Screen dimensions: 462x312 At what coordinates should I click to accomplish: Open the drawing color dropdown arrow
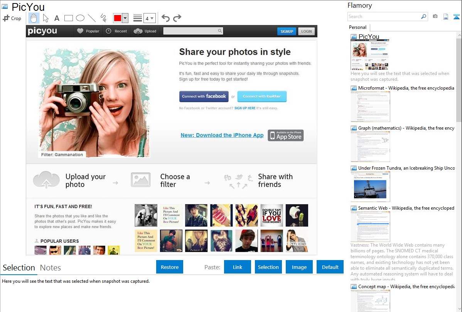(x=125, y=18)
